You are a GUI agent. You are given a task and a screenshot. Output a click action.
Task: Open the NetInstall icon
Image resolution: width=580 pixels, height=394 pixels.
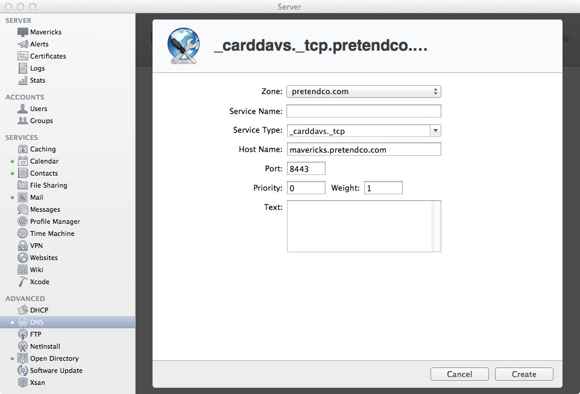click(22, 346)
